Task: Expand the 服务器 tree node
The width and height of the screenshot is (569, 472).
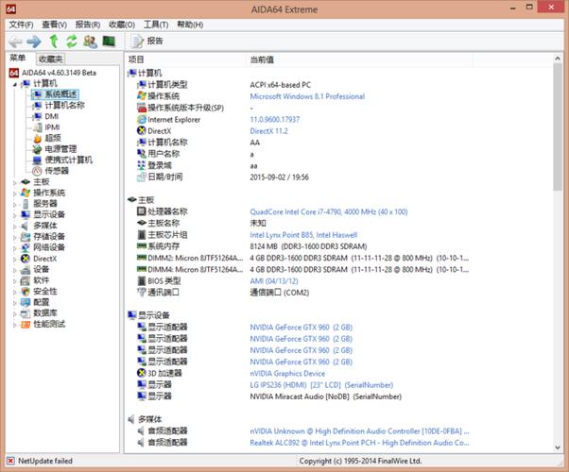Action: [x=15, y=205]
